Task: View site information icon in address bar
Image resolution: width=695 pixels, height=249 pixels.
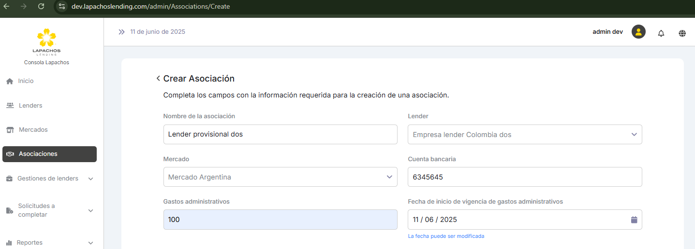Action: tap(61, 6)
